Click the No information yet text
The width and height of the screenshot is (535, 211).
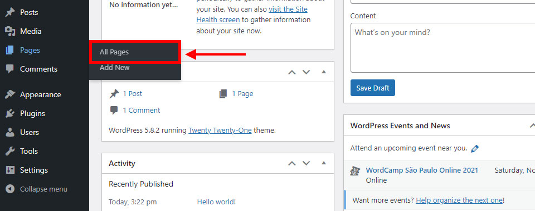143,5
